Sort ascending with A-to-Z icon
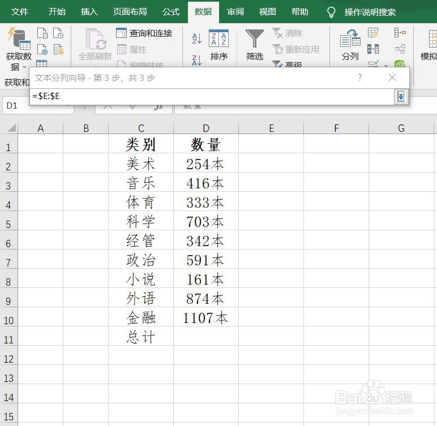The height and width of the screenshot is (426, 437). [x=197, y=38]
